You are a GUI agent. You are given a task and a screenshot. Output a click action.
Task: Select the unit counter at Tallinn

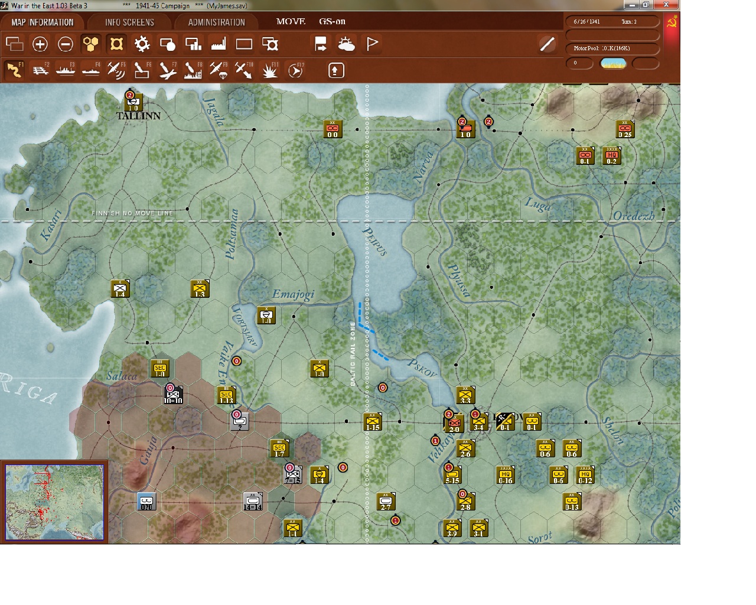coord(132,103)
